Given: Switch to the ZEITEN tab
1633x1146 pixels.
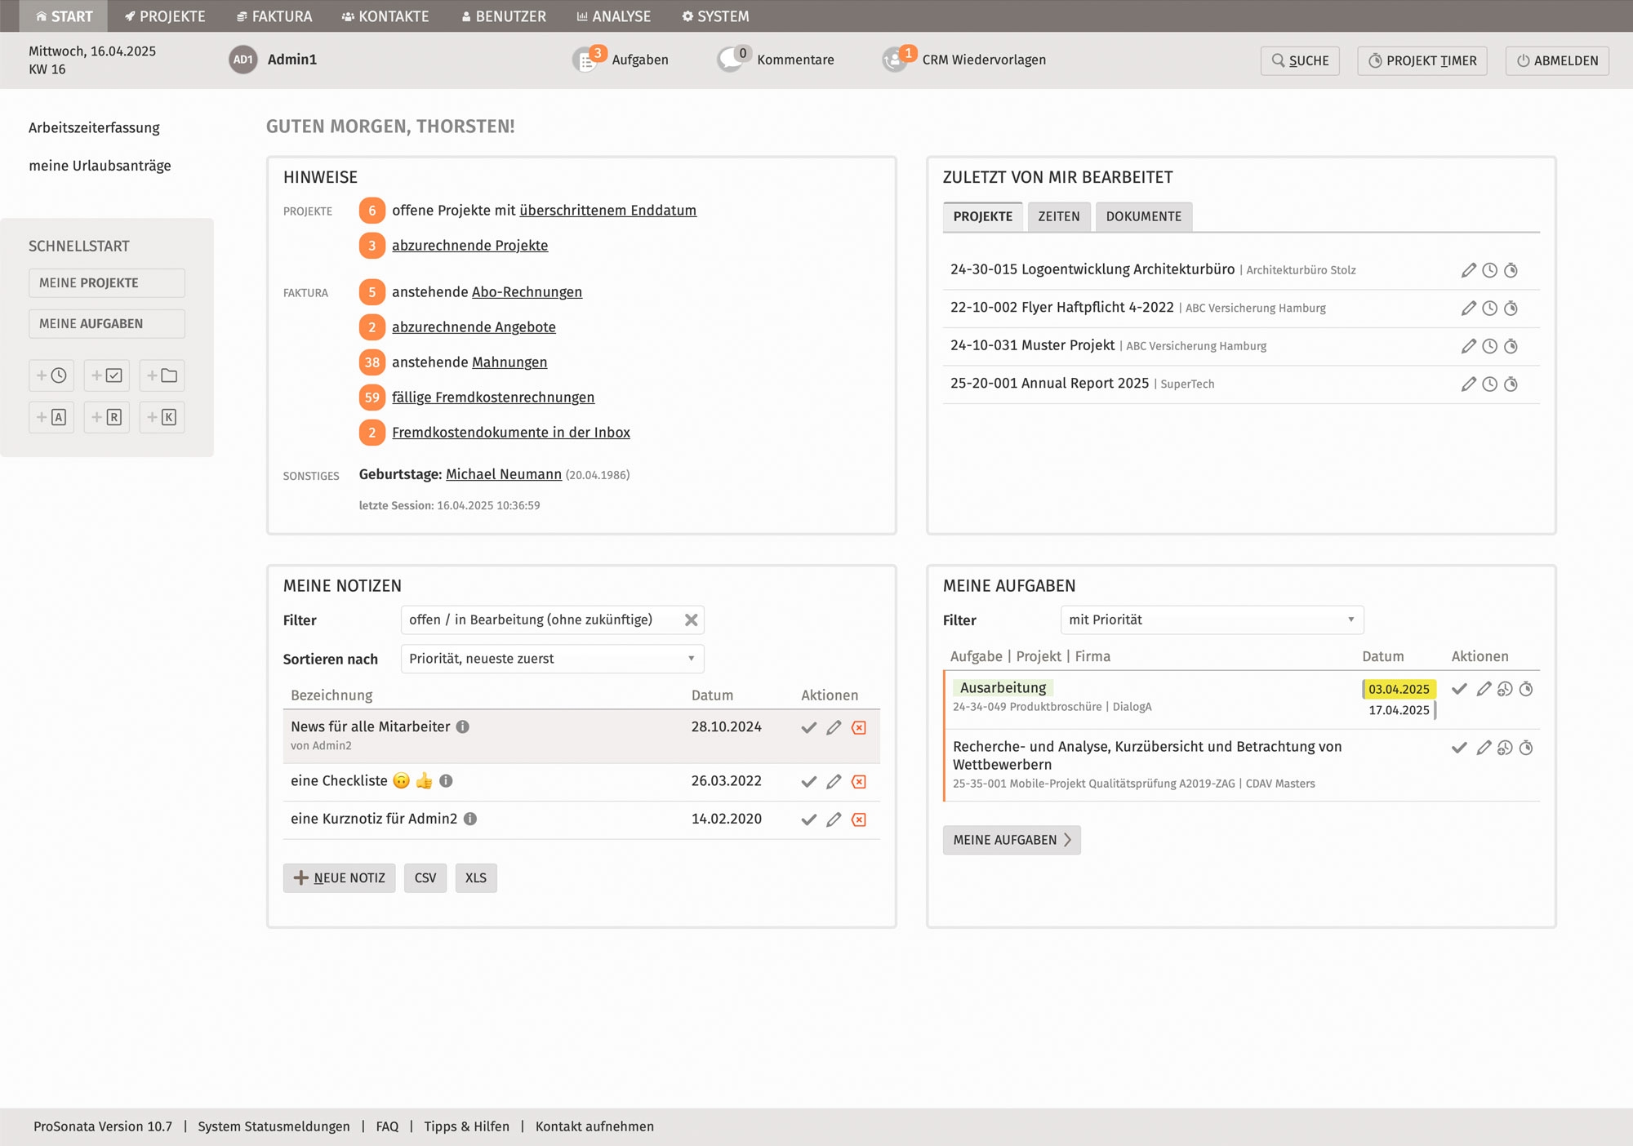Looking at the screenshot, I should pos(1058,216).
